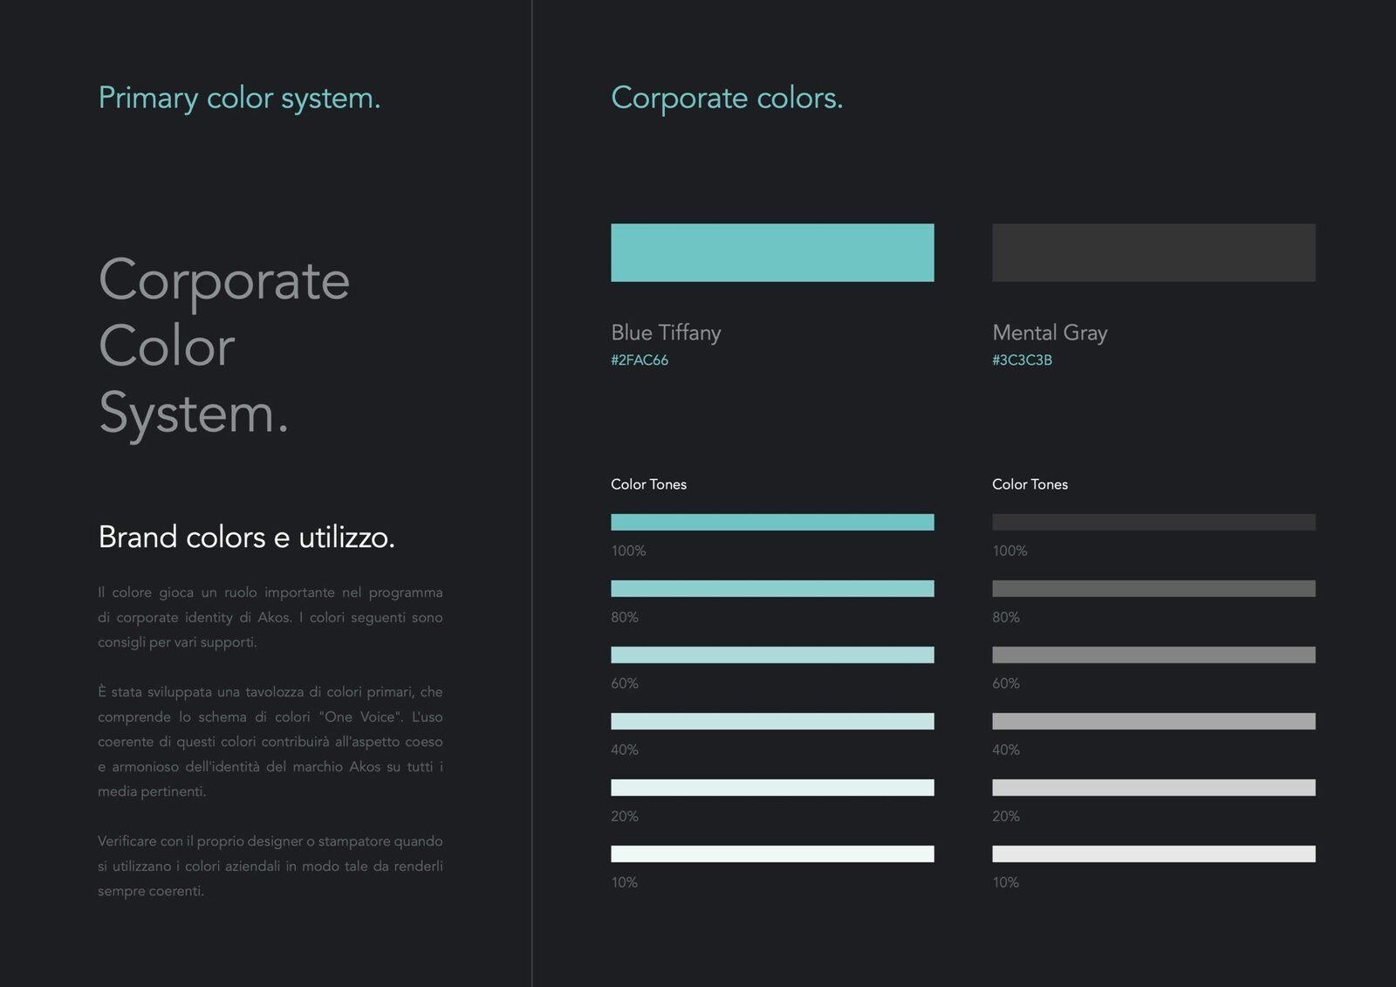Viewport: 1396px width, 987px height.
Task: Pick the 60% Mental Gray tone bar
Action: [x=1153, y=655]
